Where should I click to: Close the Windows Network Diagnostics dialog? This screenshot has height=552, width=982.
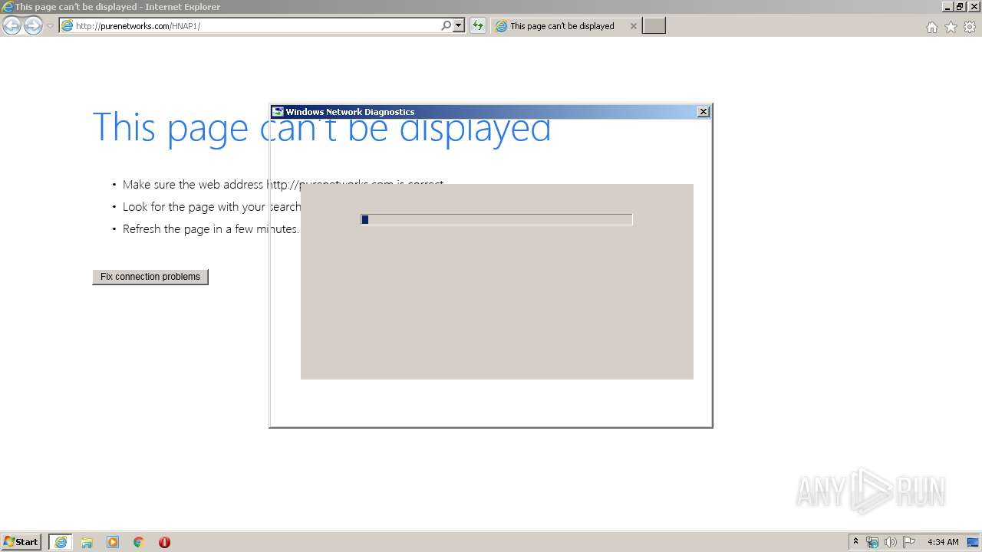704,112
